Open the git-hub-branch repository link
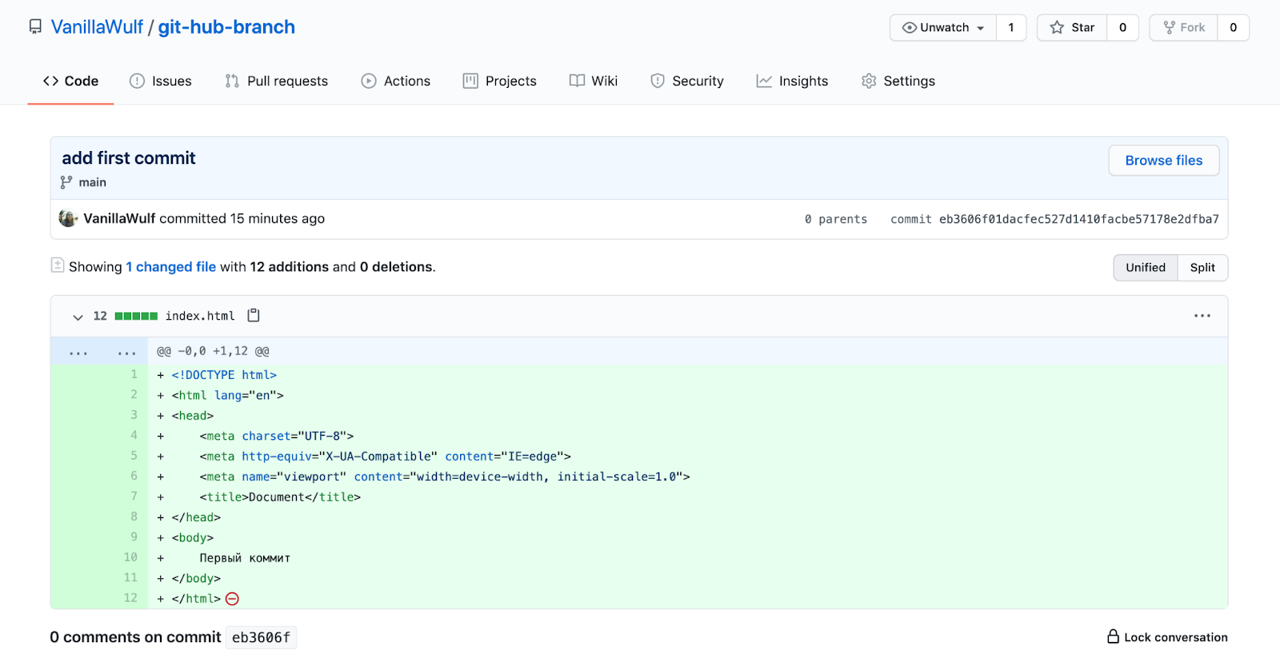 (226, 27)
